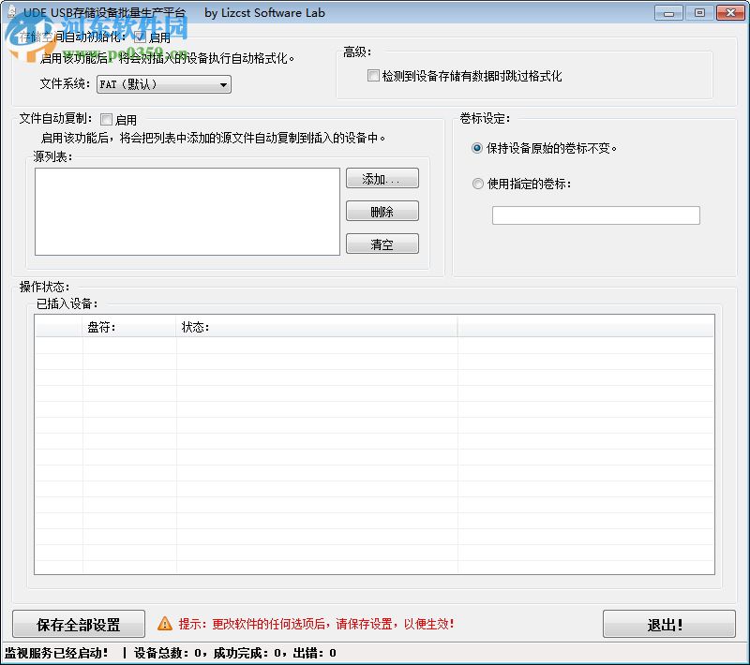Check 检测到设备存储有数据时跳过格式化 under 高级
This screenshot has height=665, width=750.
(x=372, y=76)
